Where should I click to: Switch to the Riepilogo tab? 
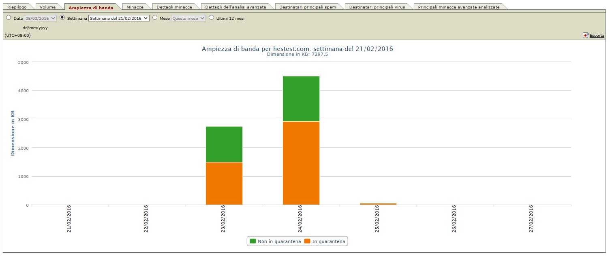17,7
